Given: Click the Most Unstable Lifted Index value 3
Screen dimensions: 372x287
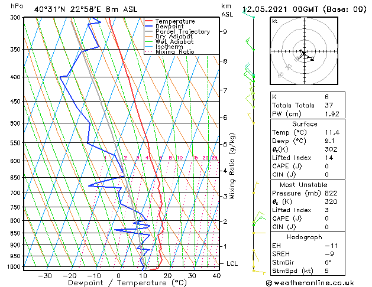Looking at the screenshot, I should pyautogui.click(x=326, y=210).
